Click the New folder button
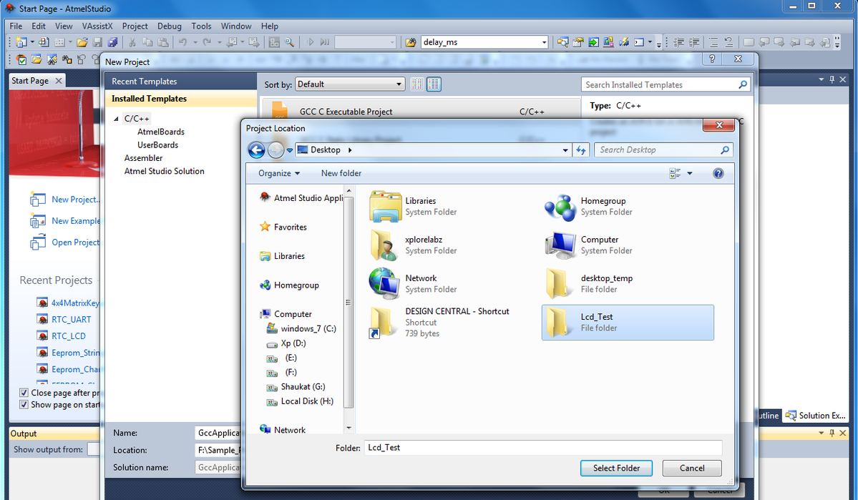858x500 pixels. click(x=341, y=173)
